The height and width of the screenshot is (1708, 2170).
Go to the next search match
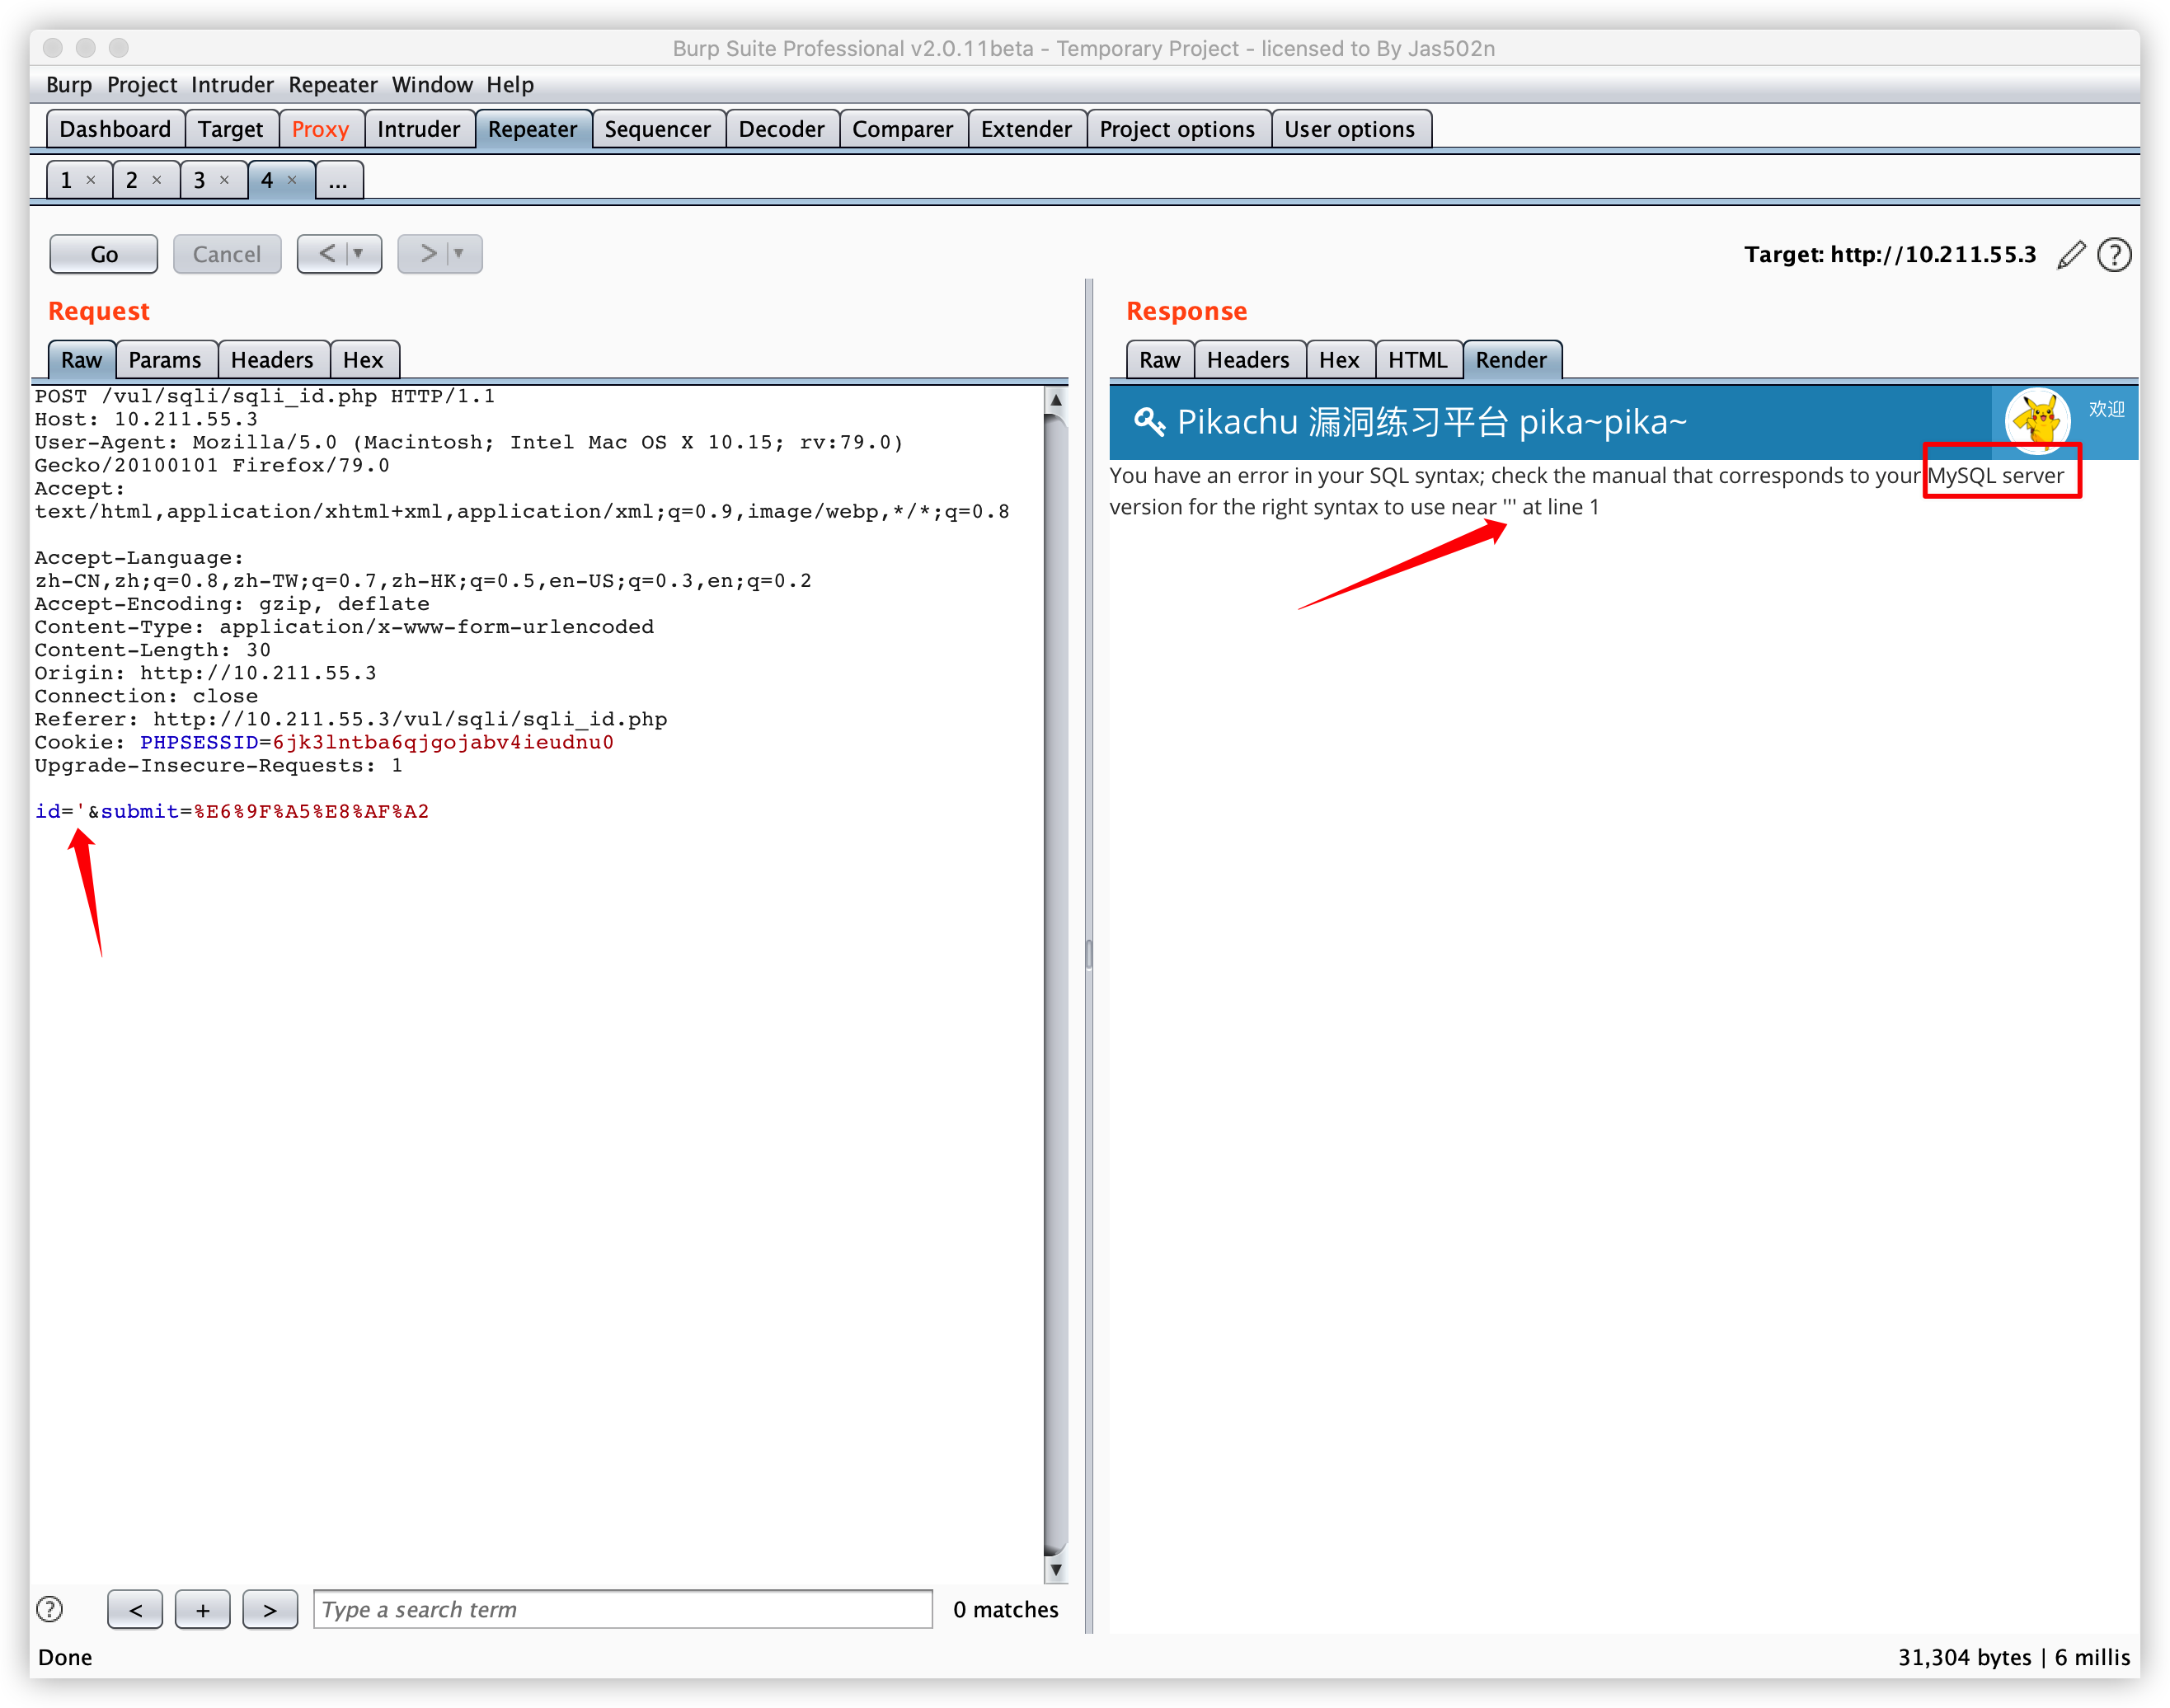tap(270, 1609)
